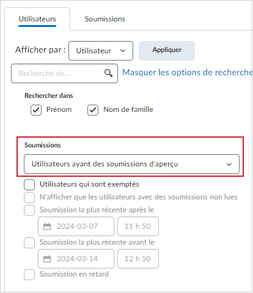This screenshot has width=253, height=293.
Task: Enable Utilisateurs qui sont exemptés checkbox
Action: [x=29, y=185]
